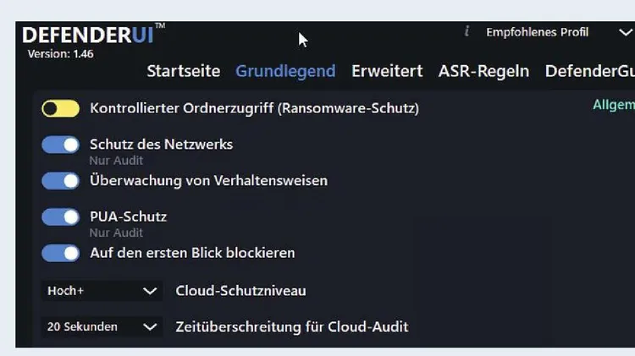Select the Grundlegend tab
The image size is (635, 356).
[x=285, y=71]
